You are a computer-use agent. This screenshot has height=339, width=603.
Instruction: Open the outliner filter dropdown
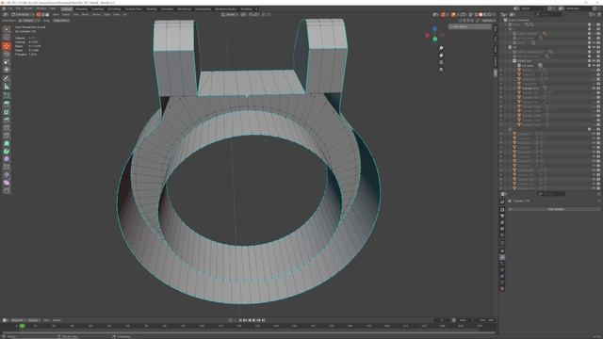point(592,15)
